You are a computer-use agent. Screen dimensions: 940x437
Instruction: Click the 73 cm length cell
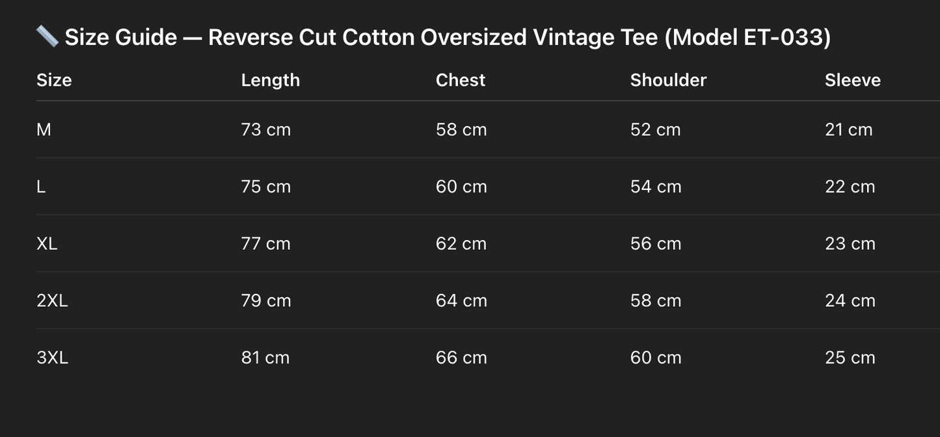click(x=265, y=129)
